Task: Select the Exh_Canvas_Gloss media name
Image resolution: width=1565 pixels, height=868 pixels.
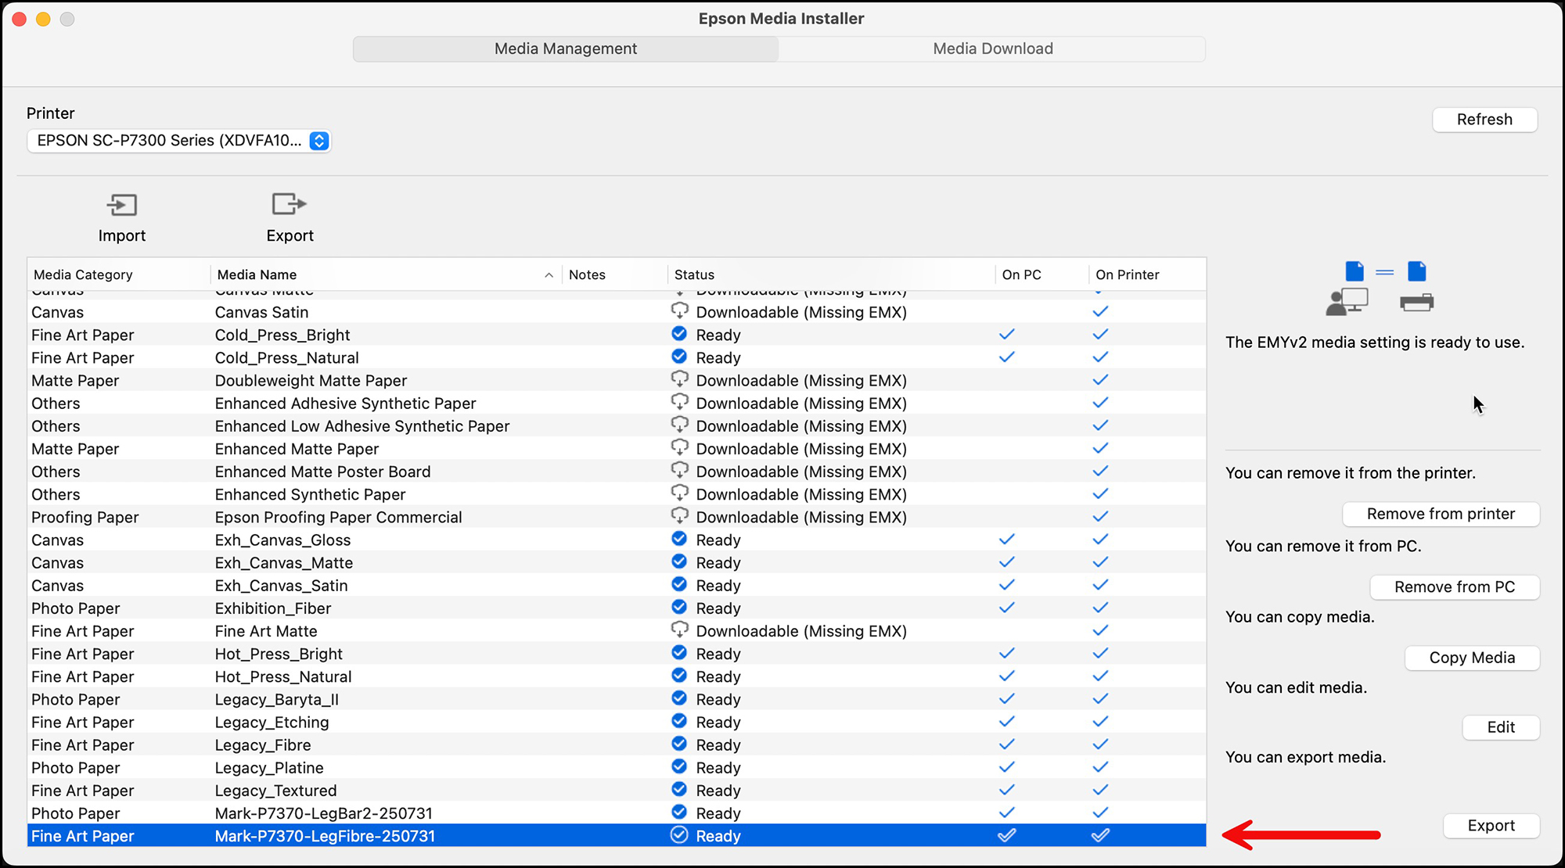Action: point(282,540)
